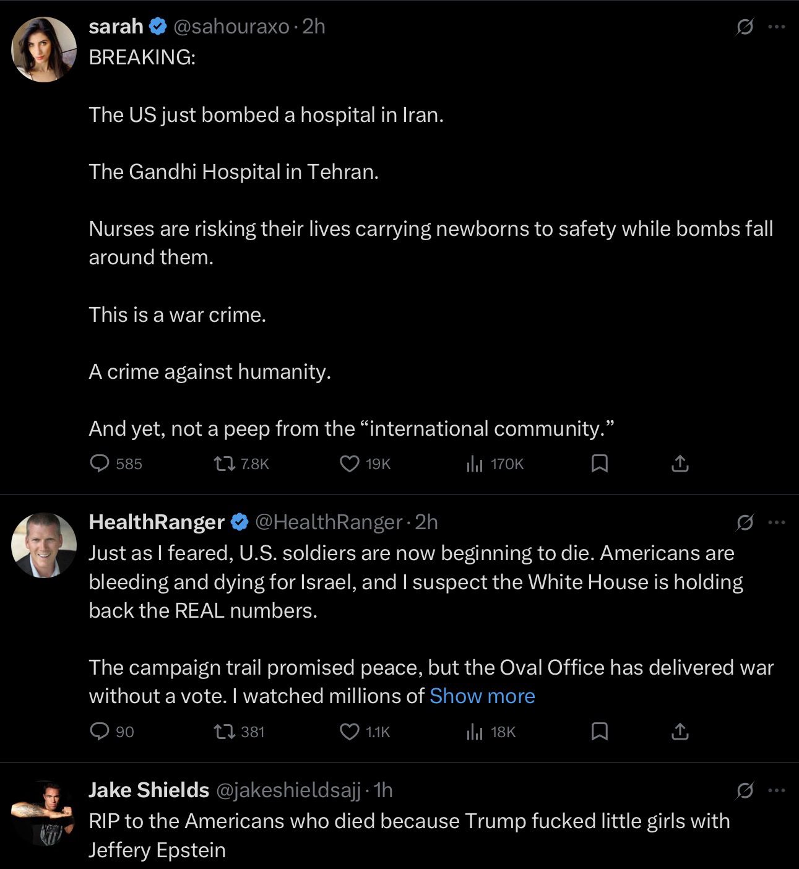Open more options on Jake Shields' post
Screen dimensions: 799x869
coord(776,790)
